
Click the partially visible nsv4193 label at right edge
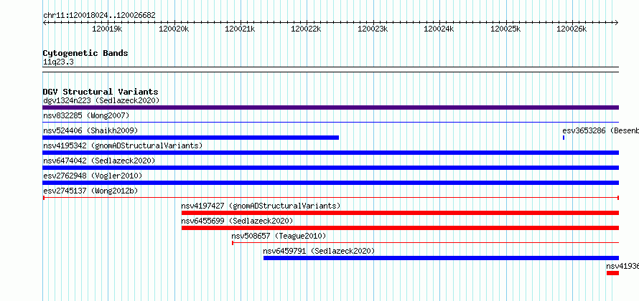point(622,266)
